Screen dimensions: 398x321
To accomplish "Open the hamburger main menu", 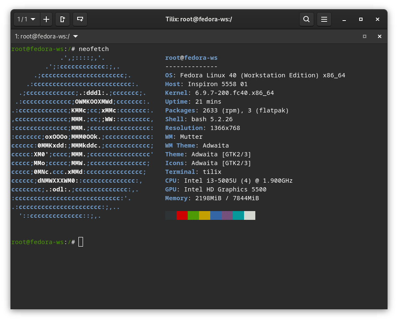I will point(324,19).
